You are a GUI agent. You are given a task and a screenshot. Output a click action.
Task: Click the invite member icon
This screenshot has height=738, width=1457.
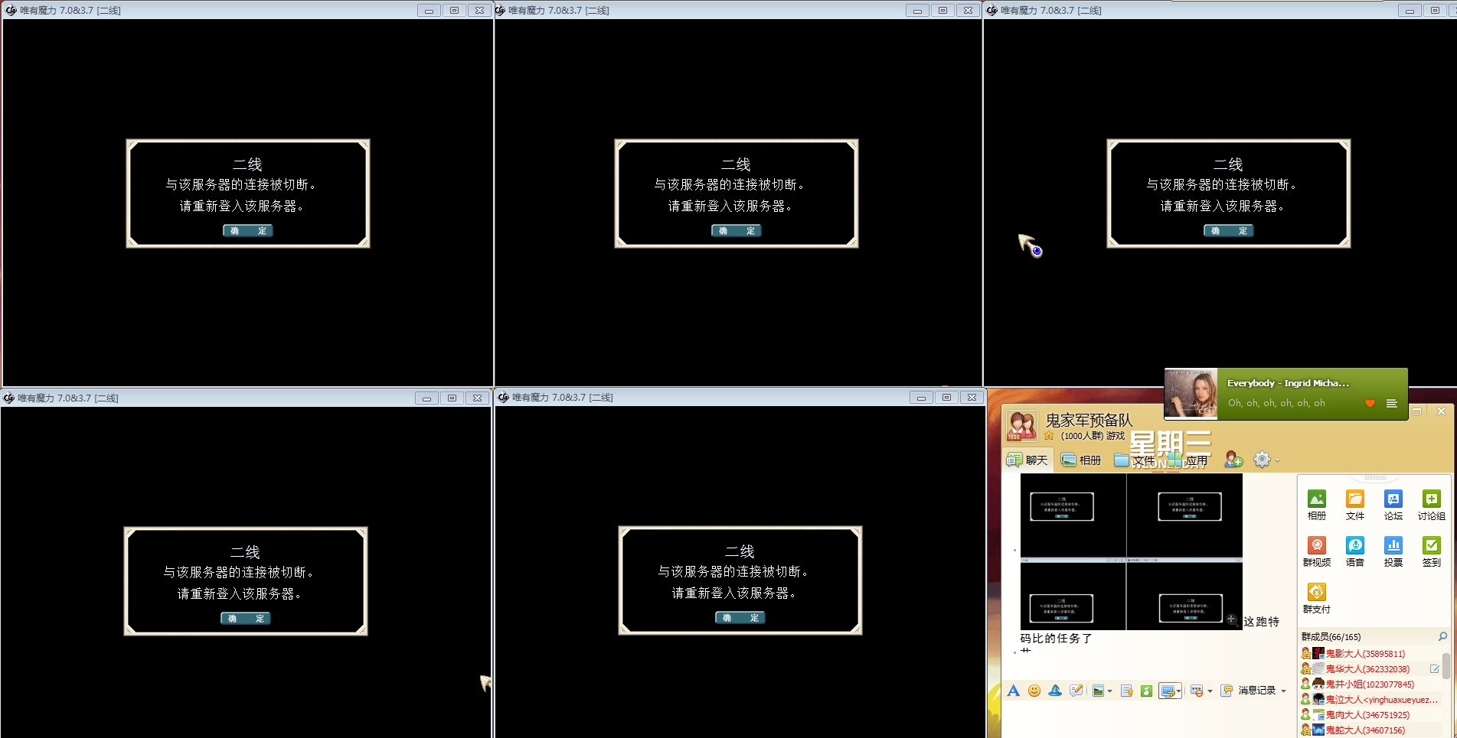click(1233, 460)
